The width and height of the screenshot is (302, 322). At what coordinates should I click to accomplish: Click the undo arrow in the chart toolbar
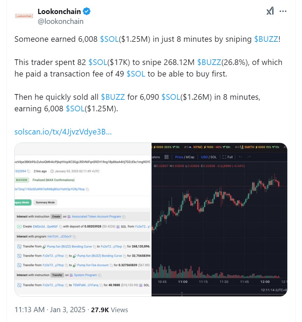(240, 157)
